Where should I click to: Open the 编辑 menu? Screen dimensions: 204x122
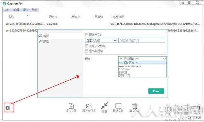click(x=16, y=10)
